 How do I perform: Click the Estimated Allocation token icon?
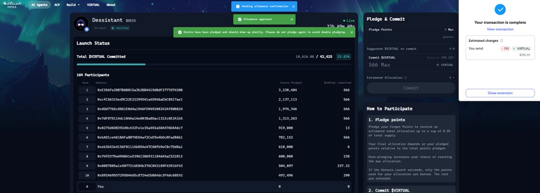(x=454, y=78)
